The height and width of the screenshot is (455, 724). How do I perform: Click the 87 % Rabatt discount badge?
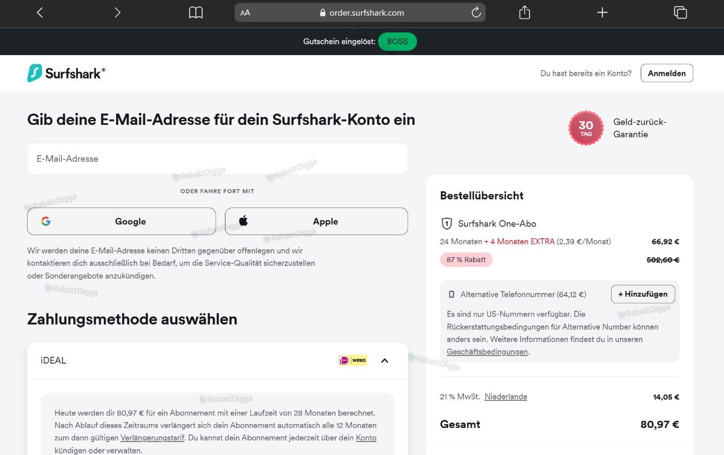tap(466, 259)
